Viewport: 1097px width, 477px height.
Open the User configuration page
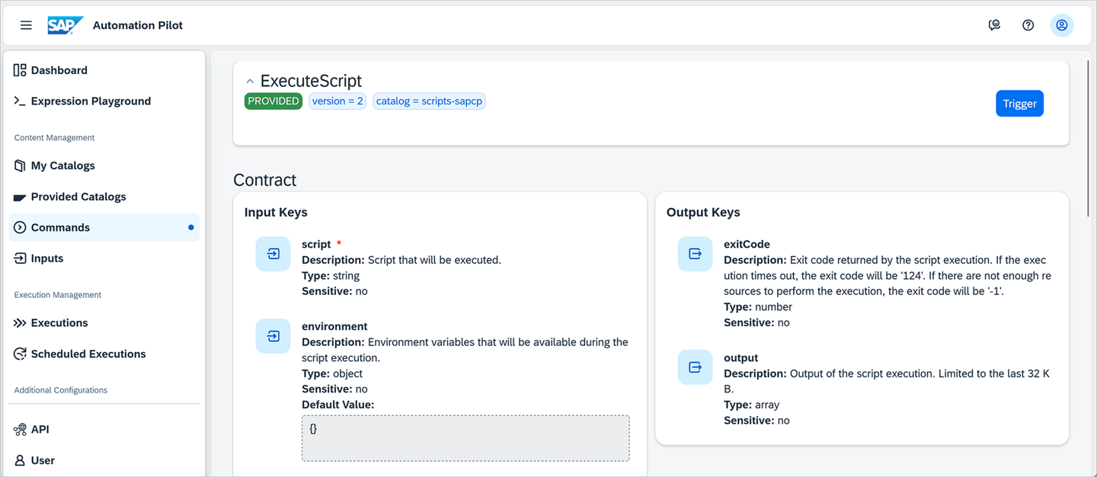click(104, 460)
